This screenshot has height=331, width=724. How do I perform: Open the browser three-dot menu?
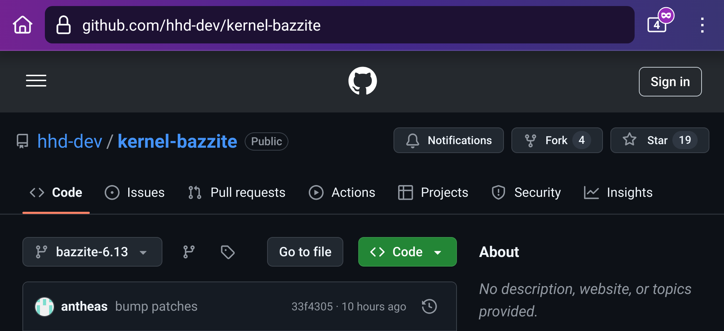702,25
